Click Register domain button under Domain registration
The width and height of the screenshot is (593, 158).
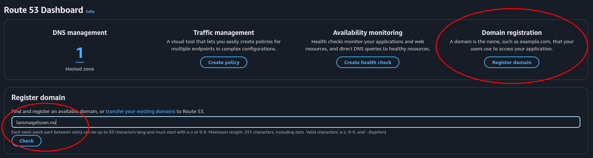click(511, 62)
